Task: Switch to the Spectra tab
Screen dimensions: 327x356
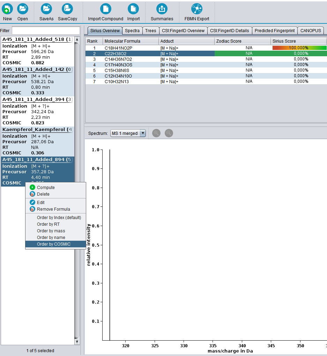Action: [132, 31]
